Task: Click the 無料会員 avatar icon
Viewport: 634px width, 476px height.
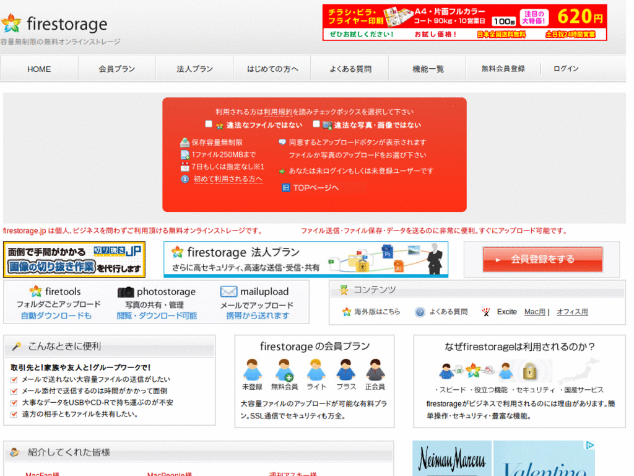Action: pyautogui.click(x=284, y=370)
